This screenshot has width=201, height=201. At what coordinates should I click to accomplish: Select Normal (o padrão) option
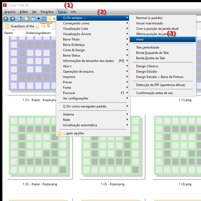click(x=163, y=18)
